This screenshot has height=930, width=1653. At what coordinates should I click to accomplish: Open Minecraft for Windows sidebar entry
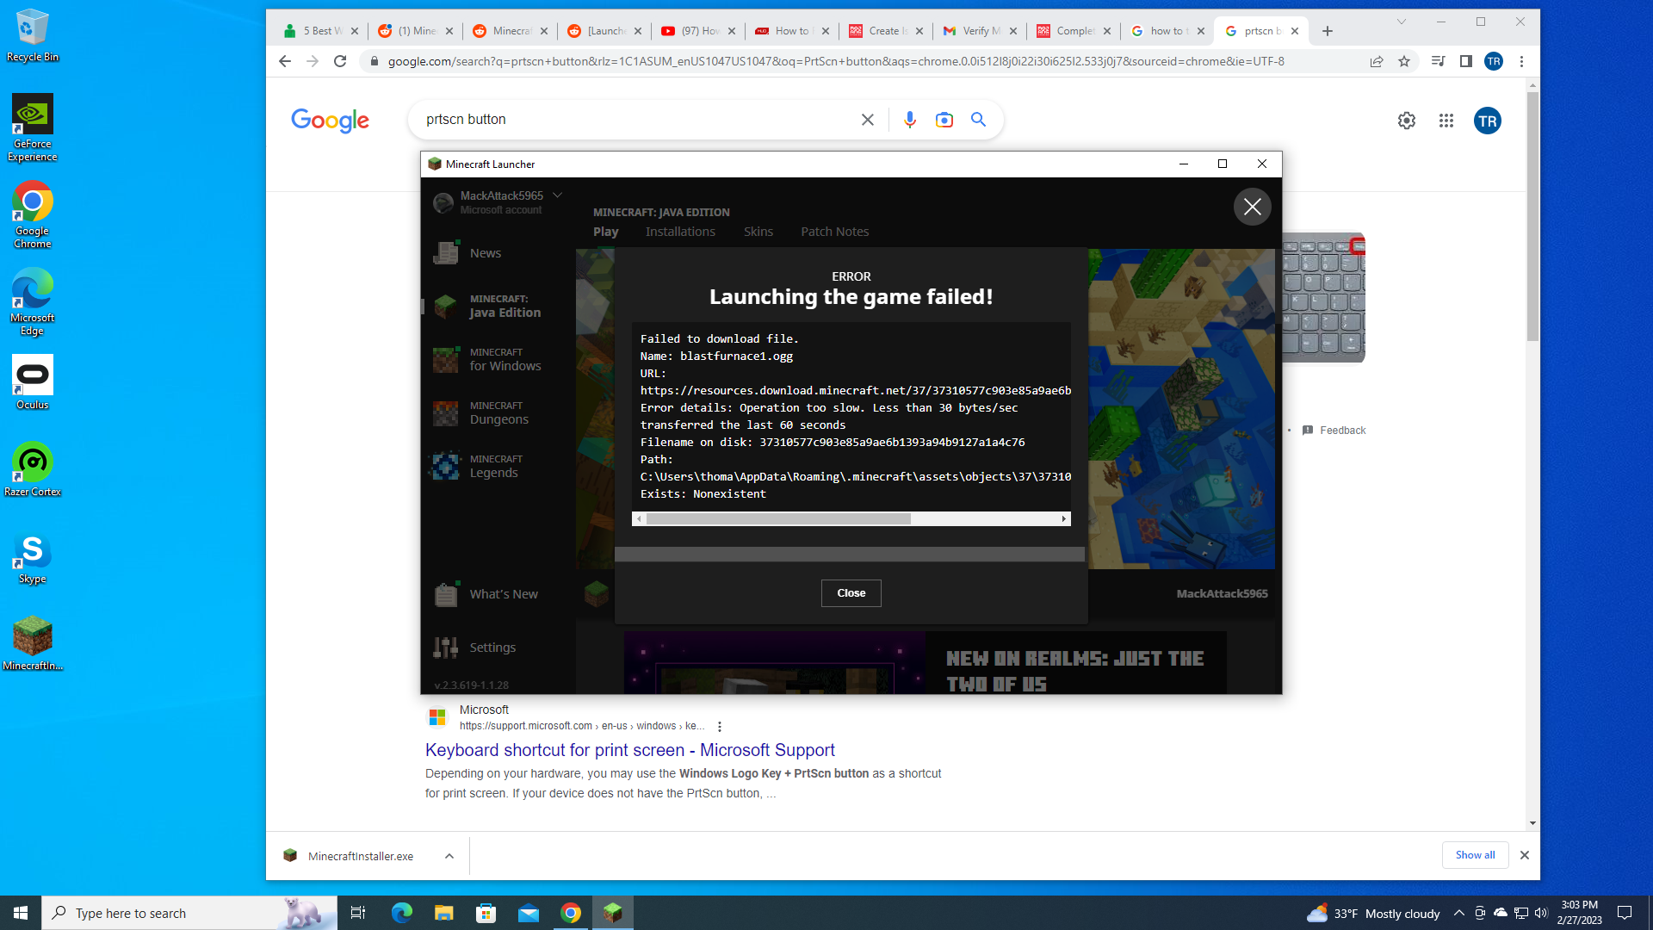coord(504,360)
